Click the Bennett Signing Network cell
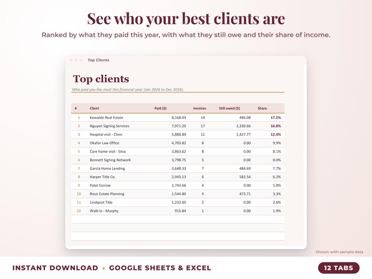This screenshot has height=279, width=372. (110, 160)
